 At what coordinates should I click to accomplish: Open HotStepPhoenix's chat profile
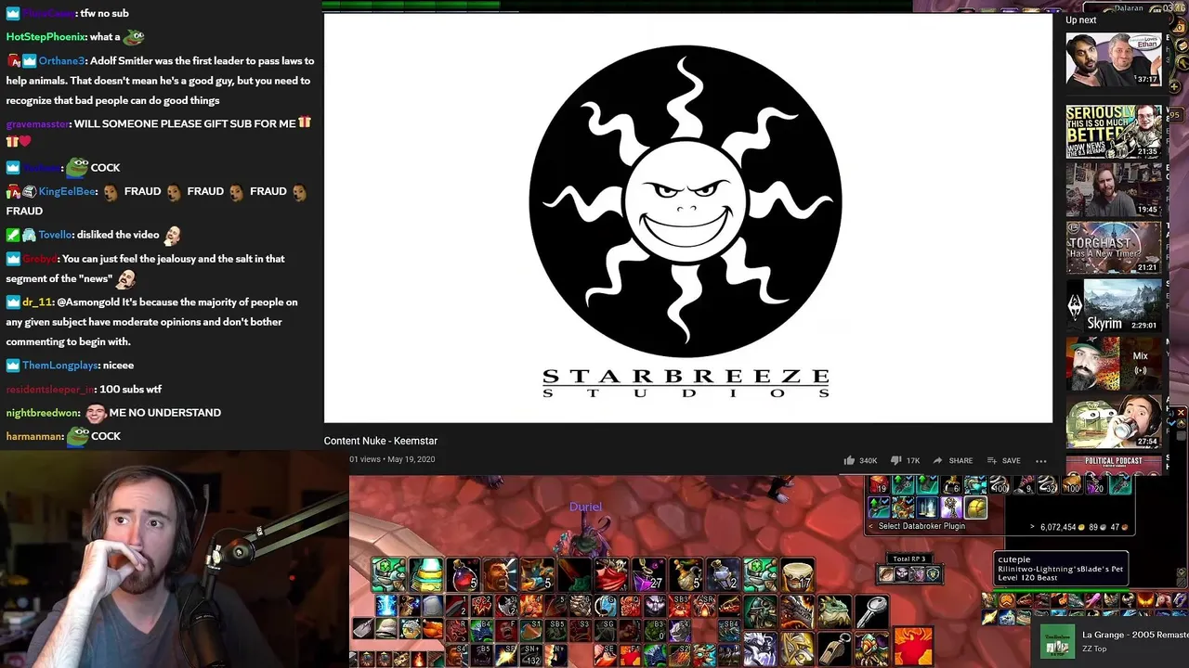tap(46, 37)
